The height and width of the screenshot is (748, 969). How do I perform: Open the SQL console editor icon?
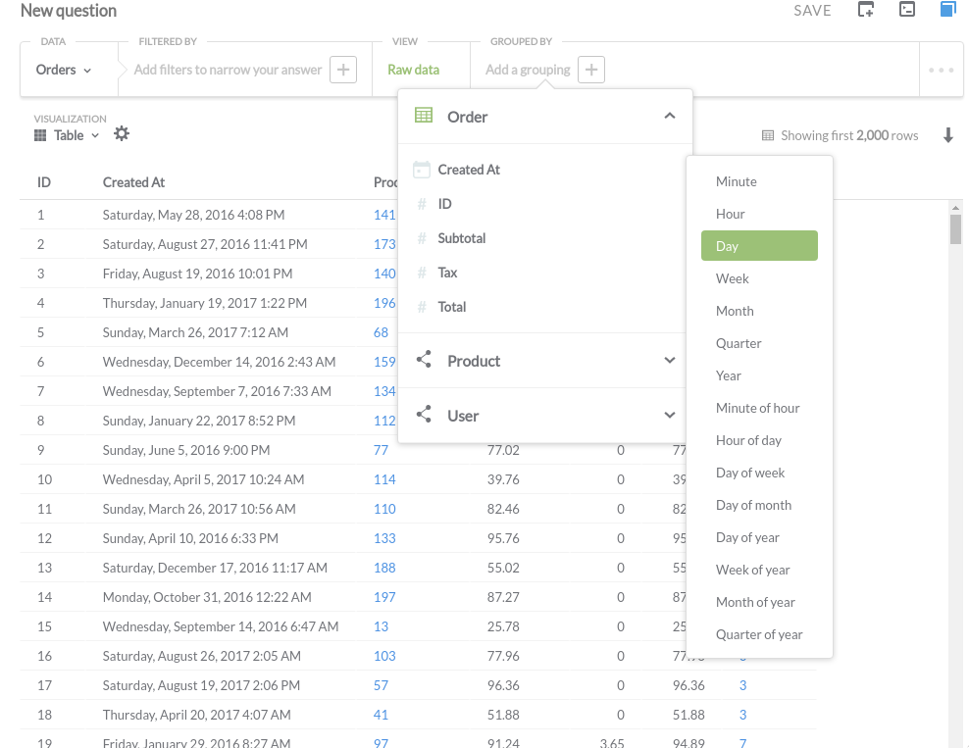907,10
